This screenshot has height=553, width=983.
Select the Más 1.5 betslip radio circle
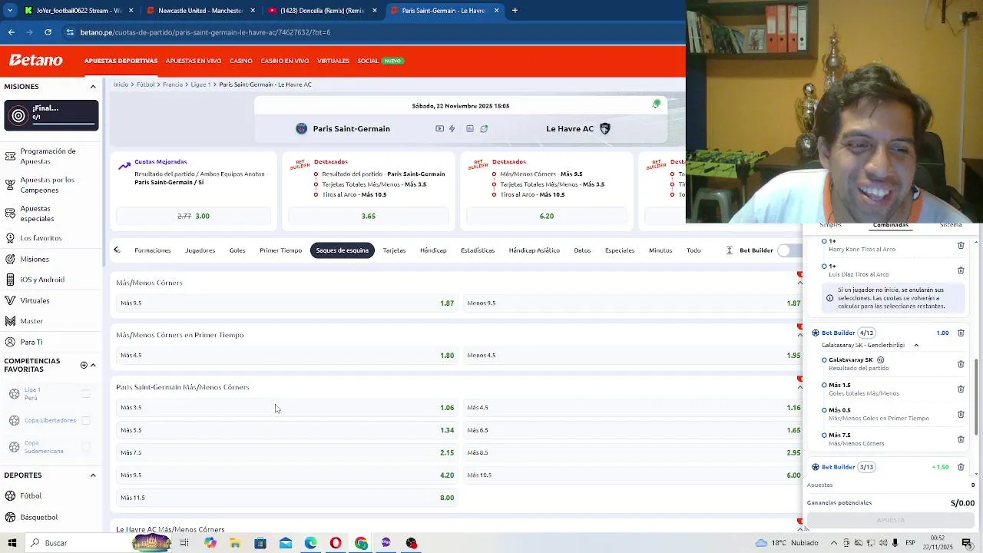click(824, 385)
